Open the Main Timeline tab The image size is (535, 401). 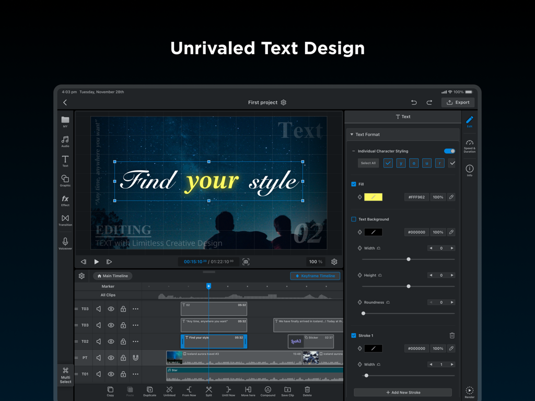point(112,276)
